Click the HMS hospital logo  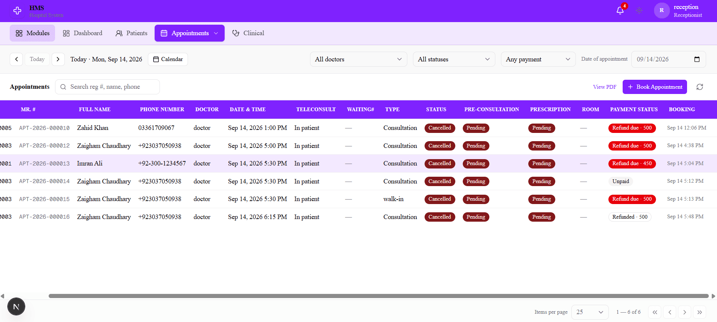pos(17,11)
